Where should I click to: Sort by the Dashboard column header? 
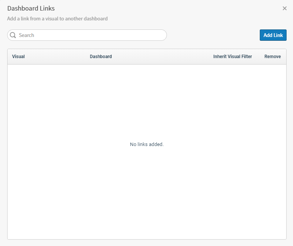[x=101, y=57]
